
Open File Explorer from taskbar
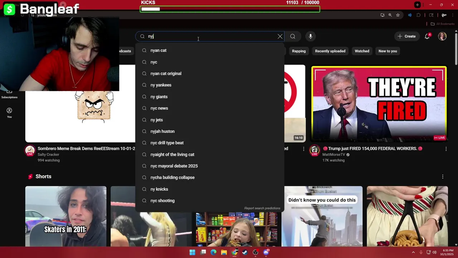click(x=224, y=252)
